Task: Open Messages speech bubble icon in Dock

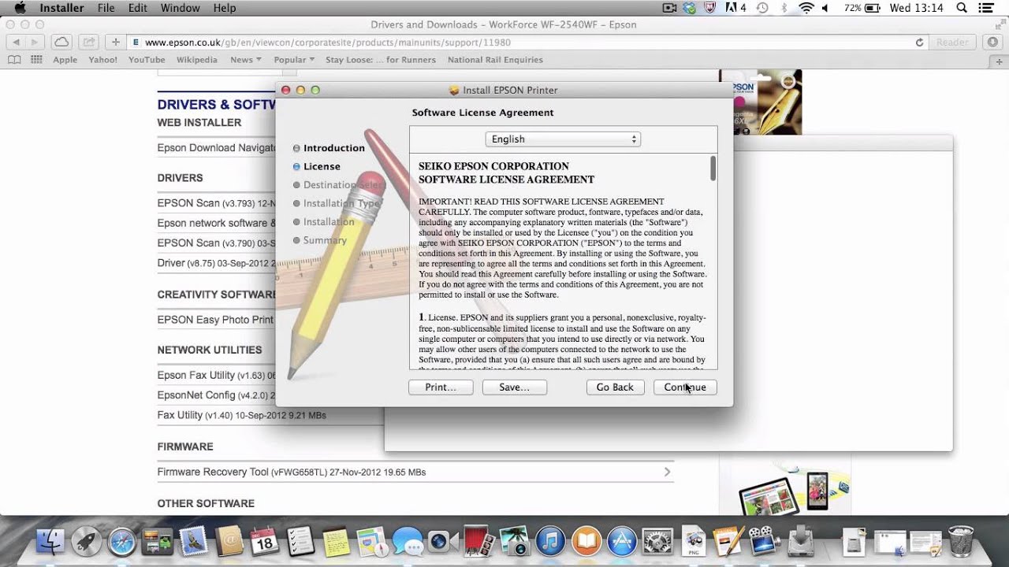Action: coord(408,542)
